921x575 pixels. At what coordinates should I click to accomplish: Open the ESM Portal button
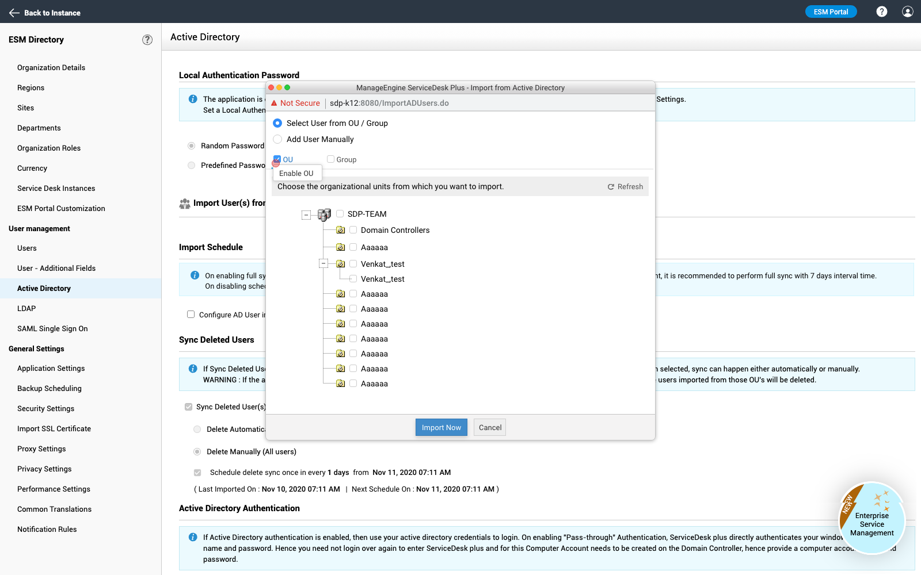[x=830, y=11]
